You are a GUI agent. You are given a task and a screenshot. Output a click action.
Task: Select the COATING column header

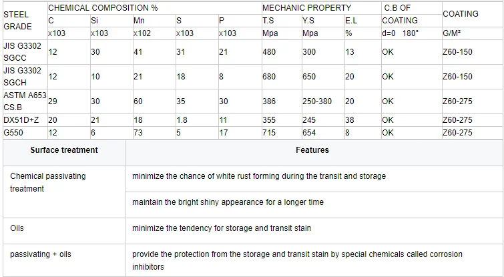point(460,13)
